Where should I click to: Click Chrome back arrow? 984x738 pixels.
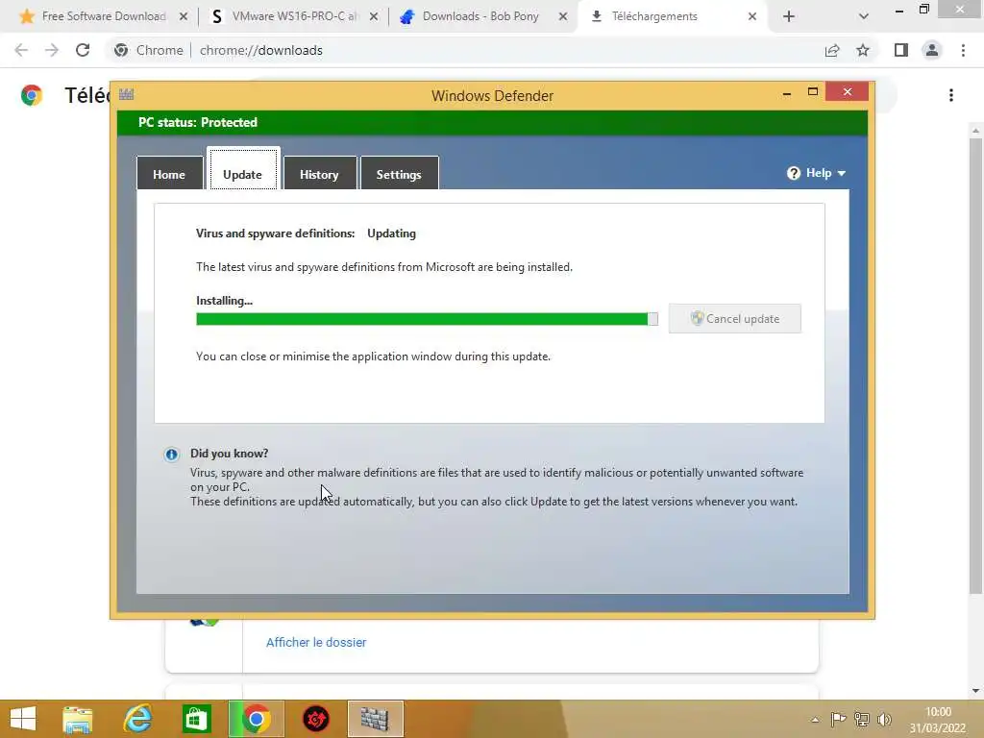click(x=21, y=50)
